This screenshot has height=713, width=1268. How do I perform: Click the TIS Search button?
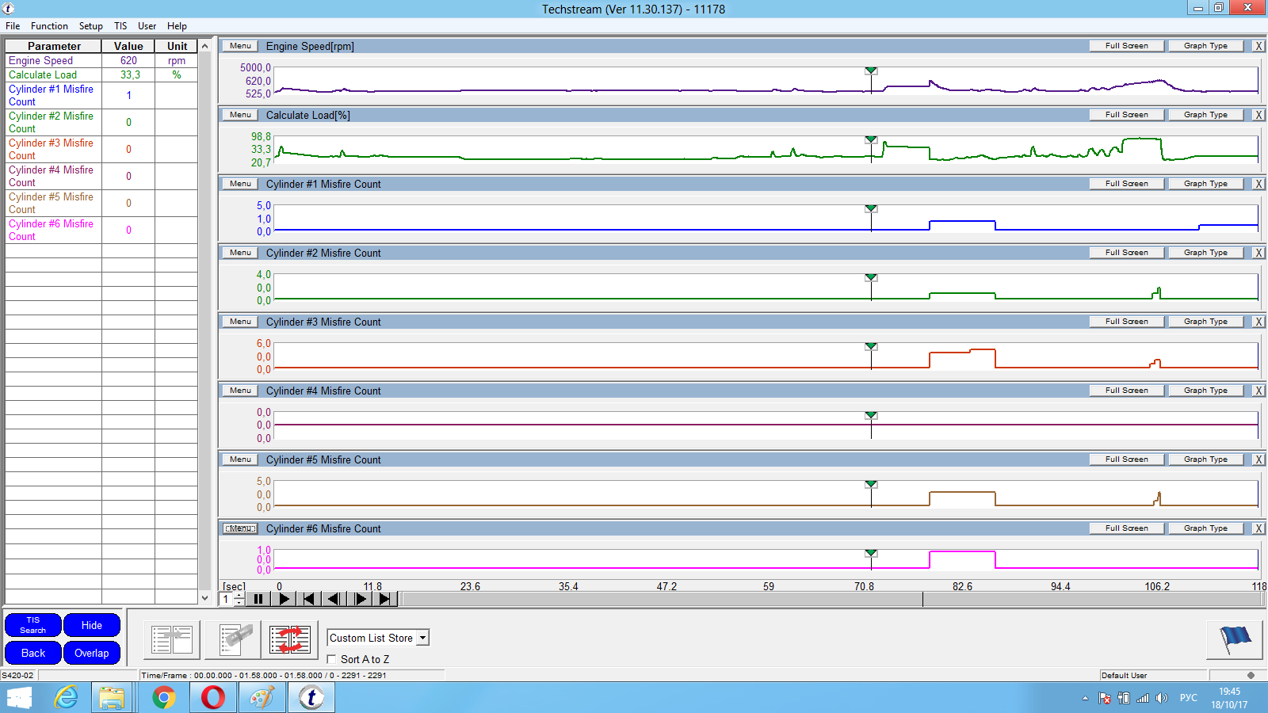pos(32,625)
